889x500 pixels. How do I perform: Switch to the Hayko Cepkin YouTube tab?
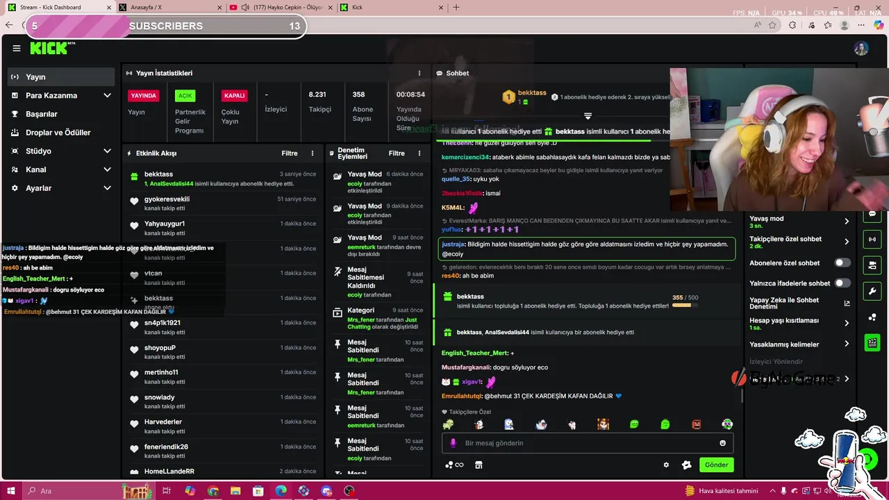coord(281,8)
